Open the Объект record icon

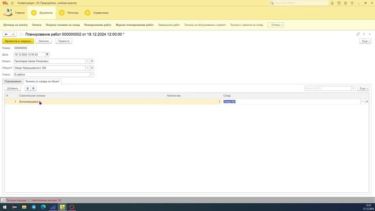(92, 68)
